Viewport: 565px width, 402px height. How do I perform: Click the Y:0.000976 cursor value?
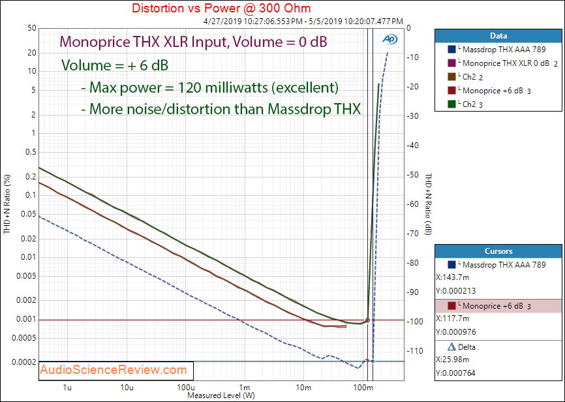[x=456, y=332]
